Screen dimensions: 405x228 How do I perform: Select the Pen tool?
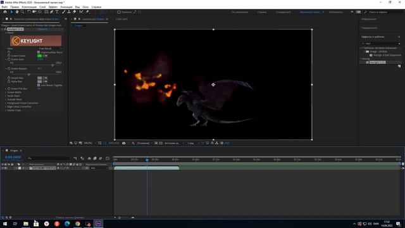pyautogui.click(x=52, y=12)
